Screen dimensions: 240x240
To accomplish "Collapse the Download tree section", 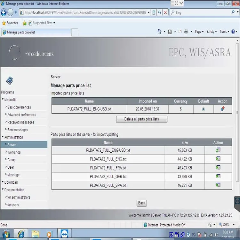I will [x=3, y=182].
